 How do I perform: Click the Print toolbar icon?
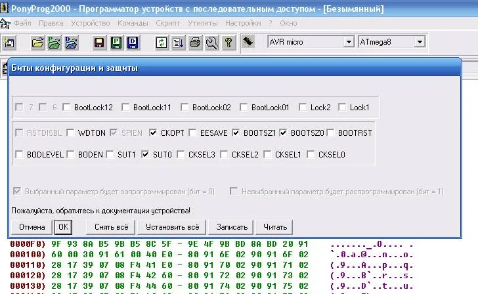[195, 43]
